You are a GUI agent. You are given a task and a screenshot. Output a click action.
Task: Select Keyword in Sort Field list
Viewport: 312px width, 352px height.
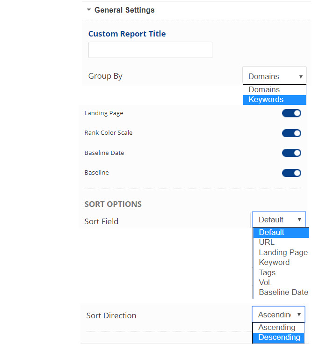click(281, 263)
